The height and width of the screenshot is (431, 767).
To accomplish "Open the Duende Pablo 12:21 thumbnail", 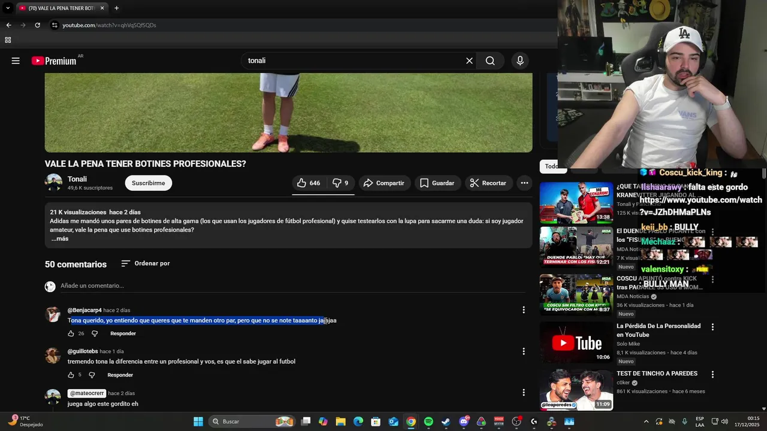I will [x=576, y=246].
